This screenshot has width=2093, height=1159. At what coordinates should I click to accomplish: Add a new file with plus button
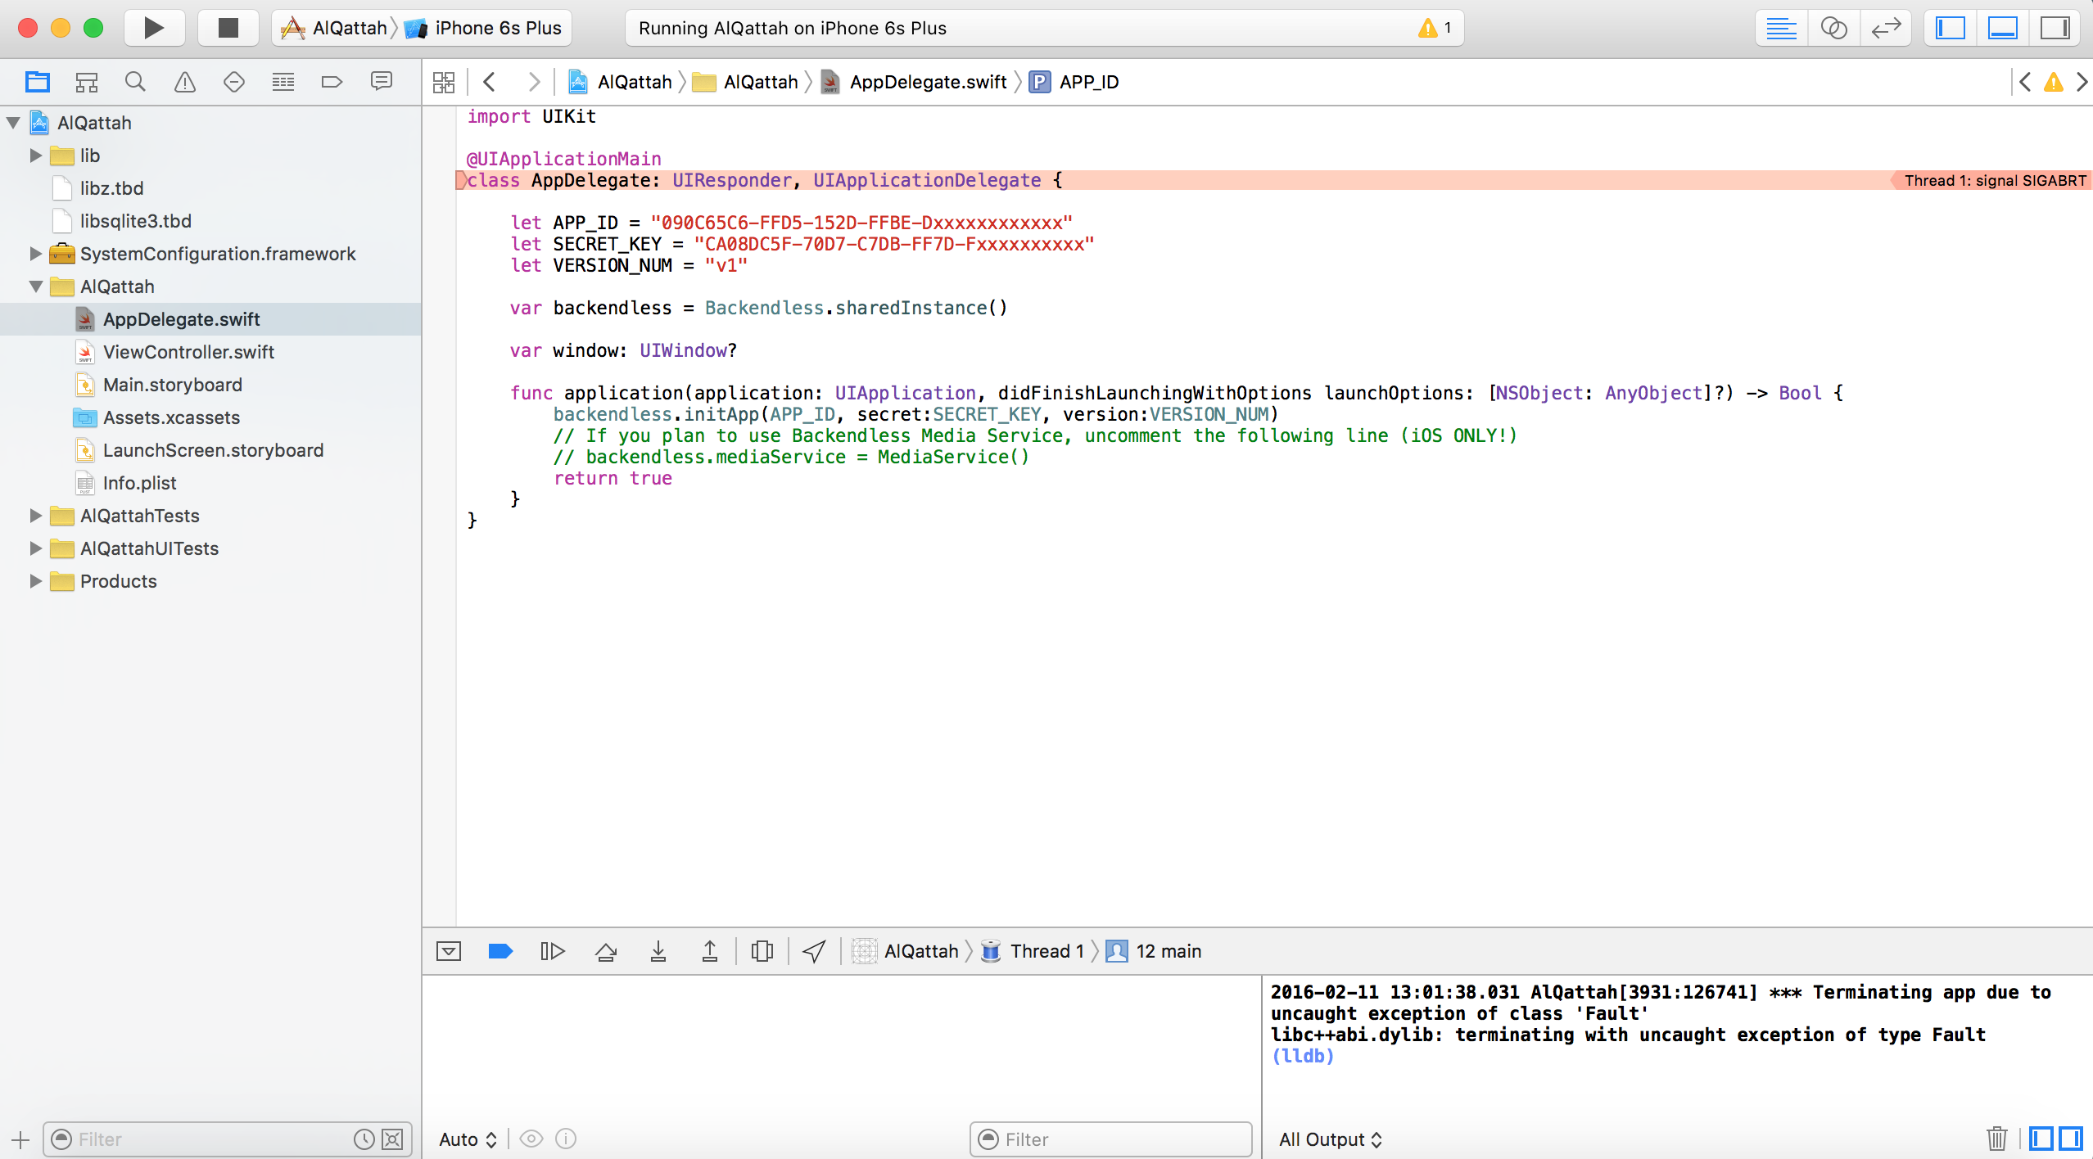point(20,1139)
